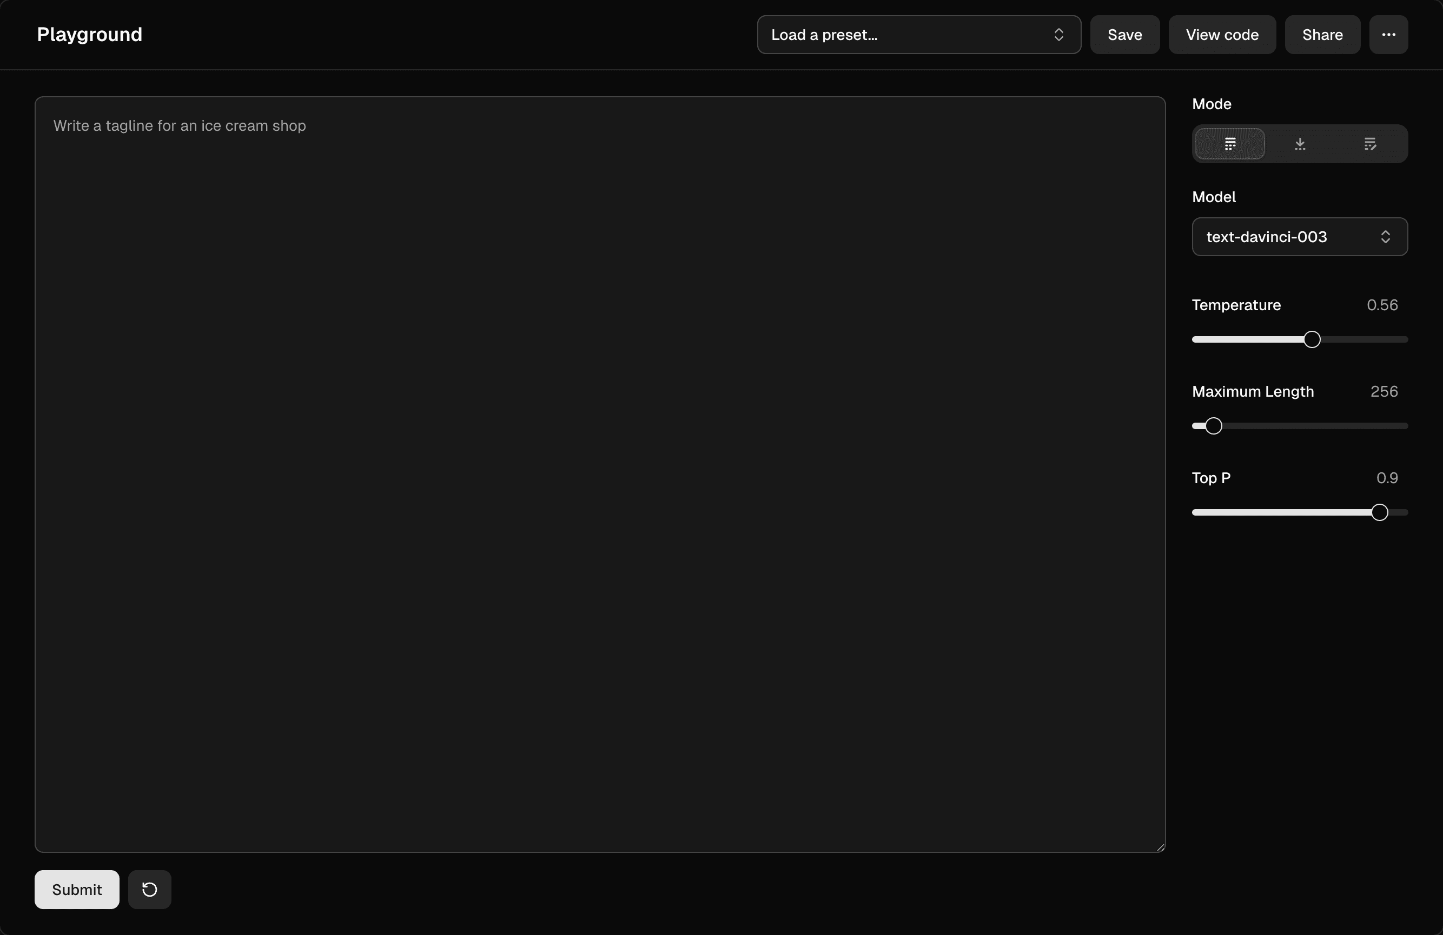This screenshot has height=935, width=1443.
Task: Expand the text-davinci-003 model selector
Action: pos(1299,236)
